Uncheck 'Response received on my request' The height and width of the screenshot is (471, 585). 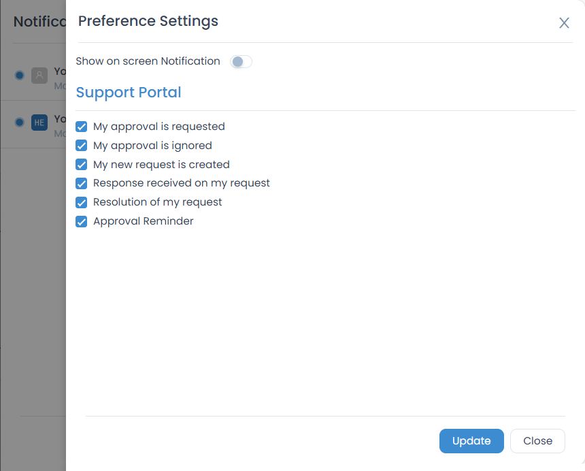(x=82, y=183)
